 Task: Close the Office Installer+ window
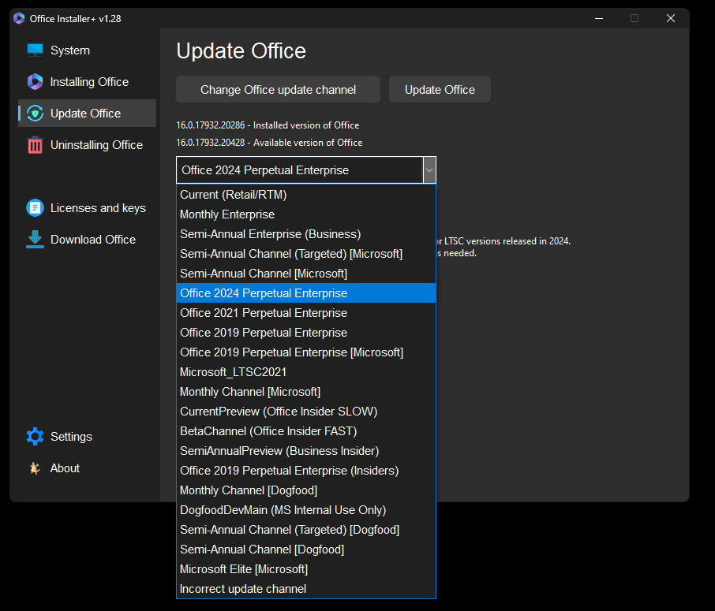click(670, 18)
